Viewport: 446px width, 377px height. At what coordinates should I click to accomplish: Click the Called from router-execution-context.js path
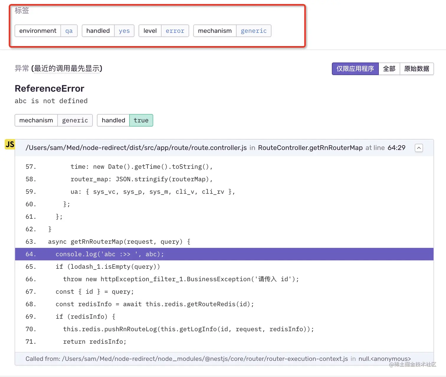[x=205, y=359]
